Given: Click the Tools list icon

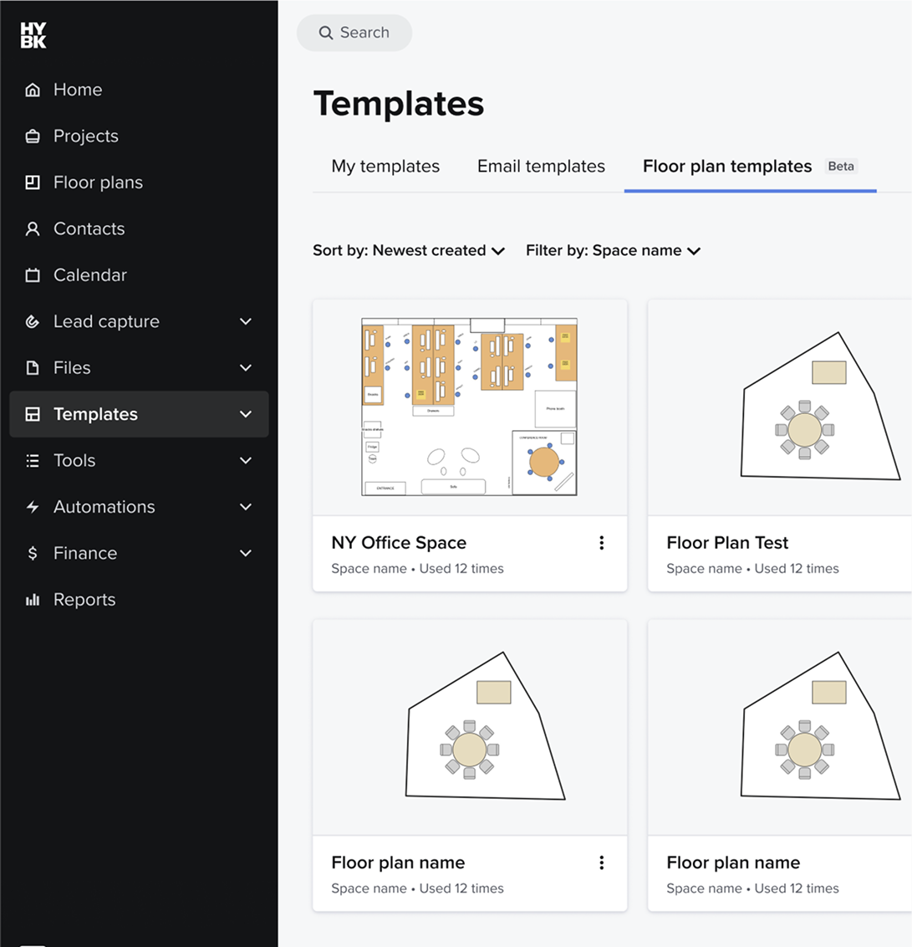Looking at the screenshot, I should pyautogui.click(x=33, y=461).
